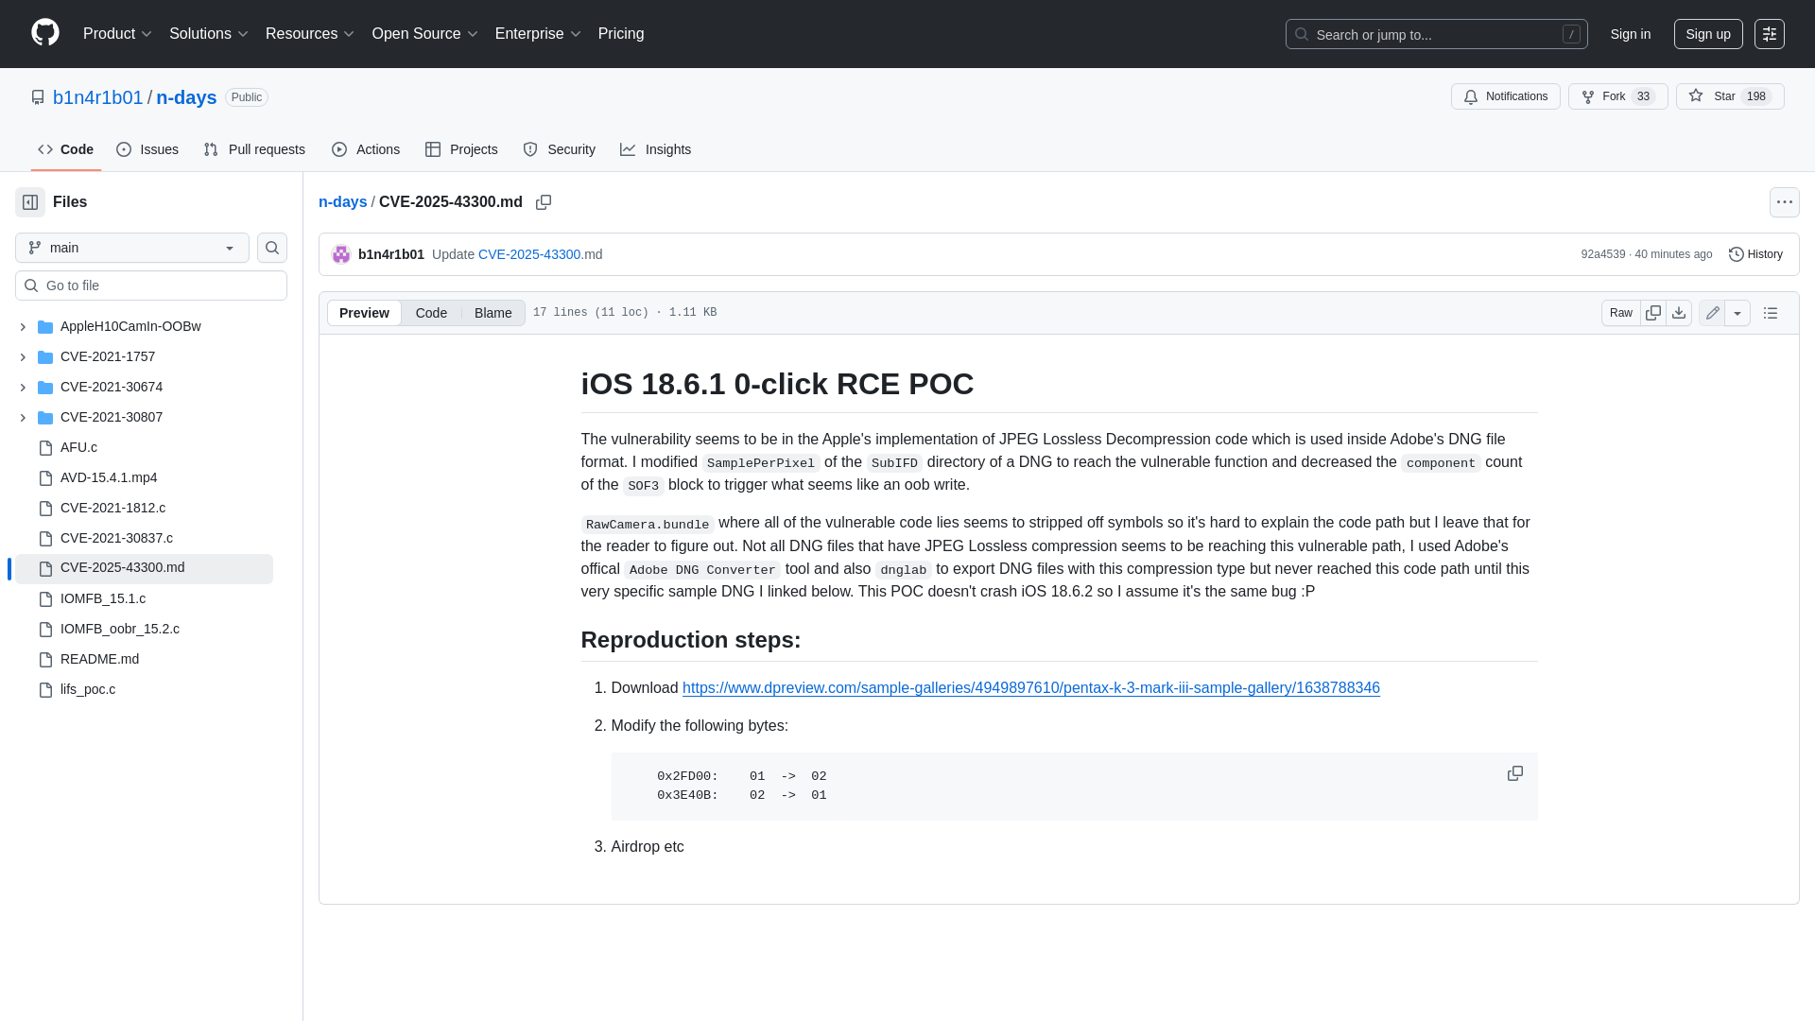This screenshot has height=1021, width=1815.
Task: Select the Code repository tab
Action: [65, 149]
